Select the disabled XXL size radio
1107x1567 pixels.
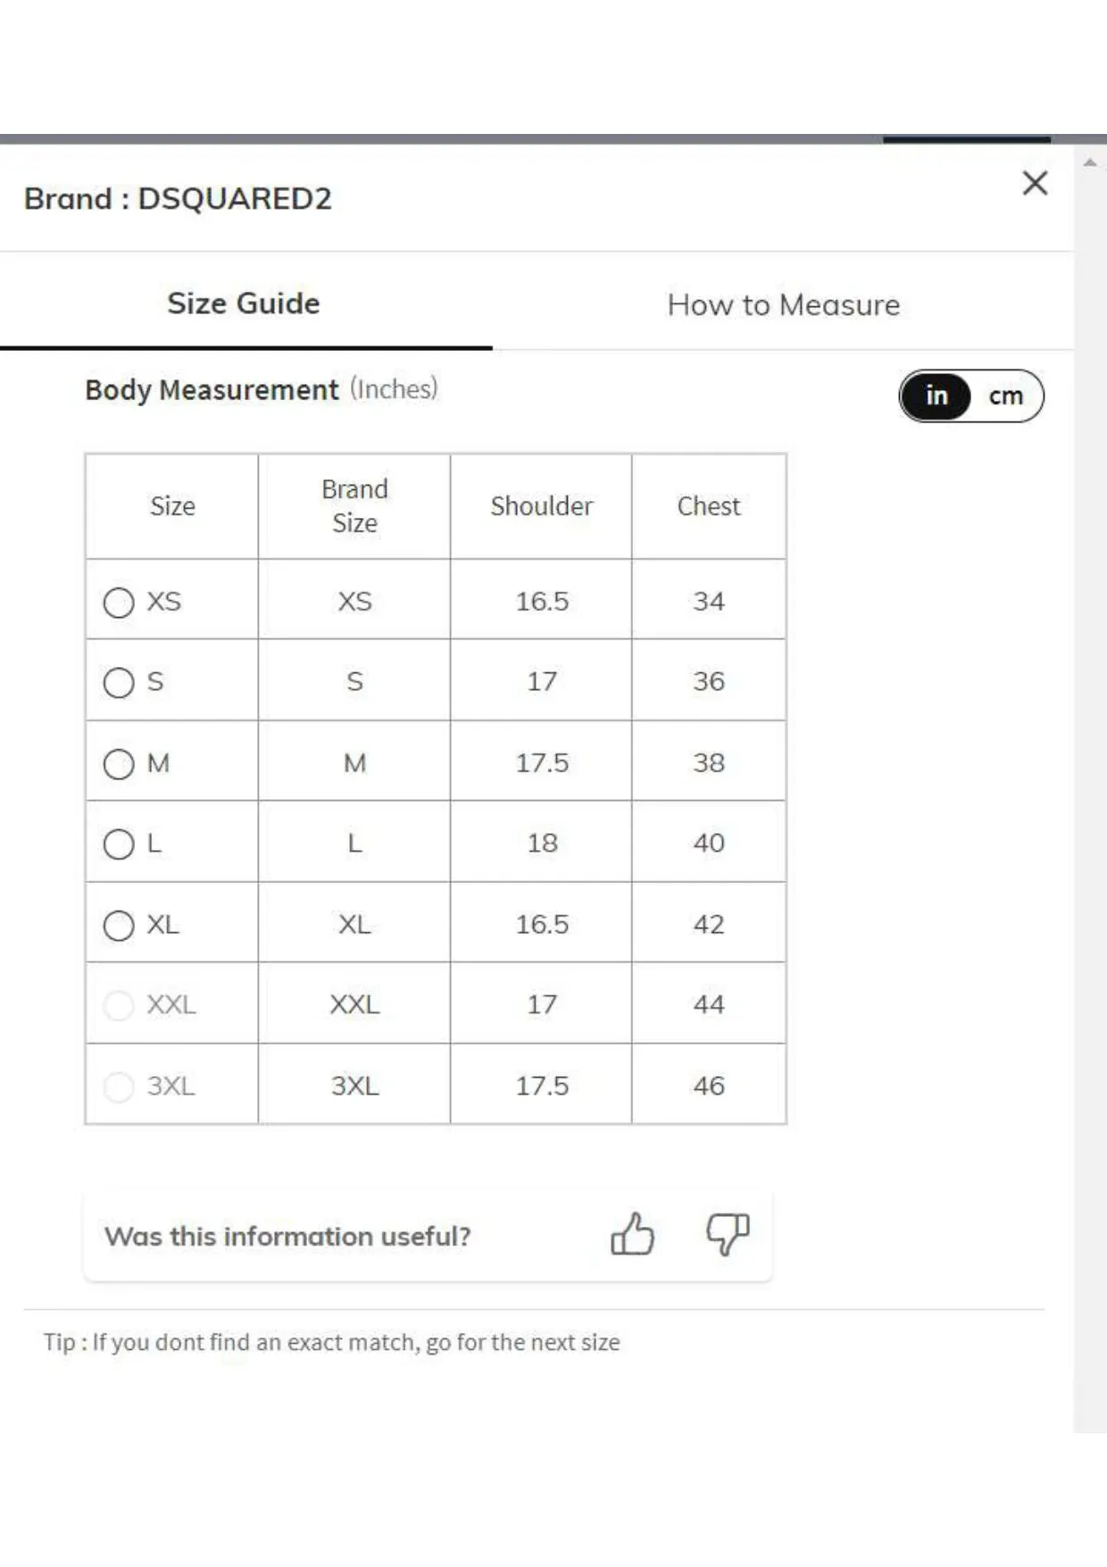point(119,1005)
